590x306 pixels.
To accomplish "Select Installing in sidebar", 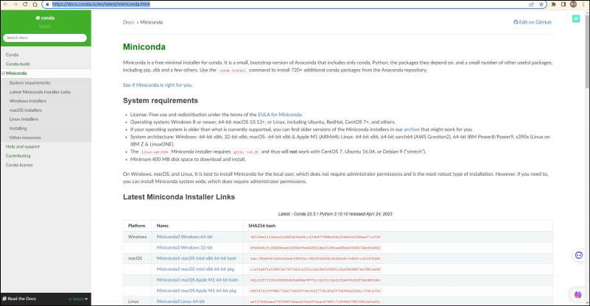I will pos(18,128).
